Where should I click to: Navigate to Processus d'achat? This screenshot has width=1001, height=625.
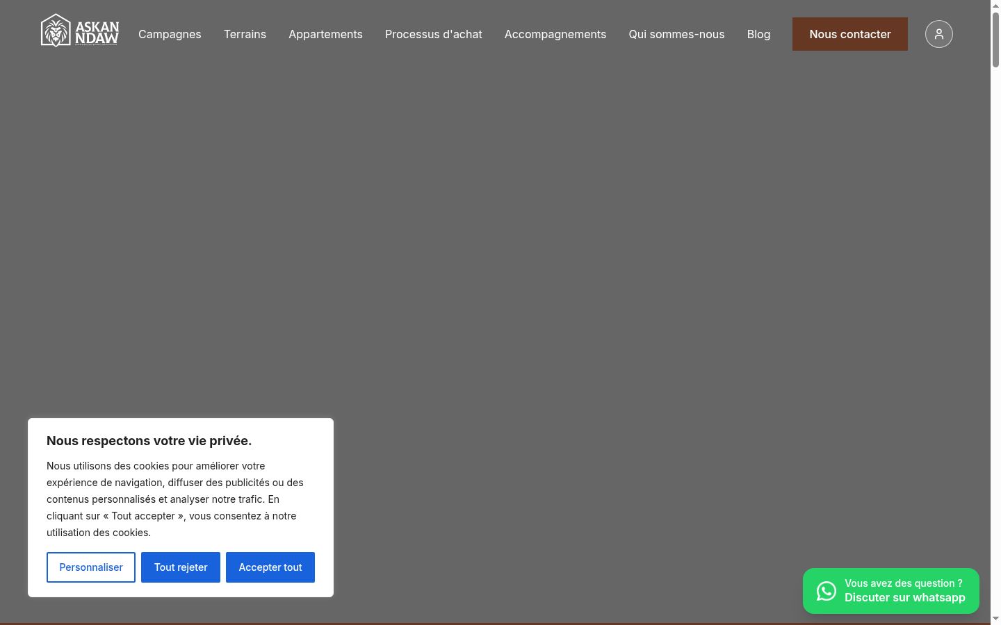click(434, 34)
